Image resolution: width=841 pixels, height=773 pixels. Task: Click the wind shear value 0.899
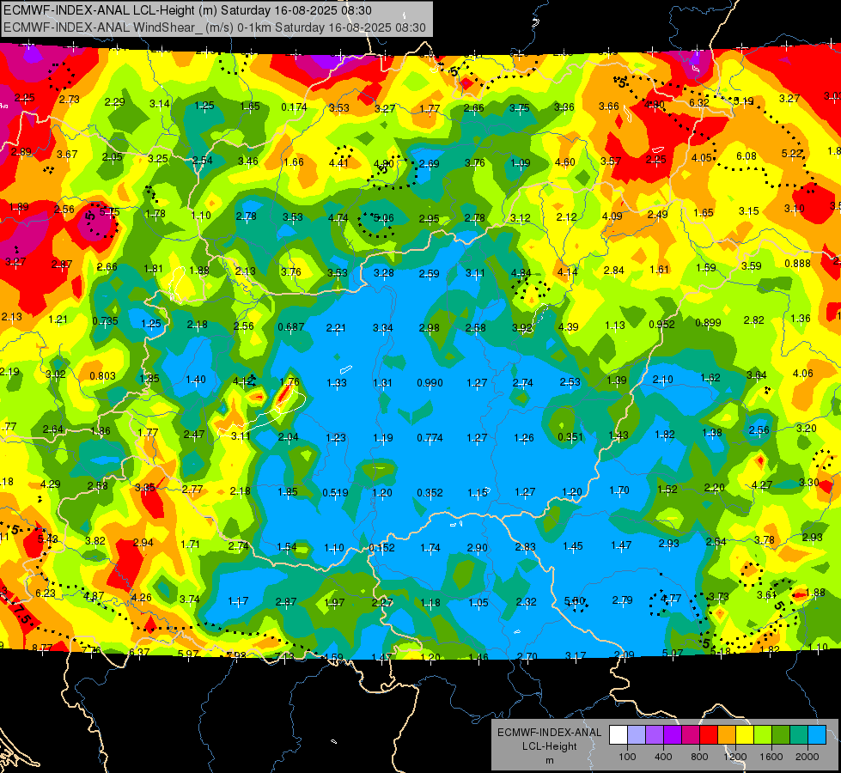[x=708, y=322]
